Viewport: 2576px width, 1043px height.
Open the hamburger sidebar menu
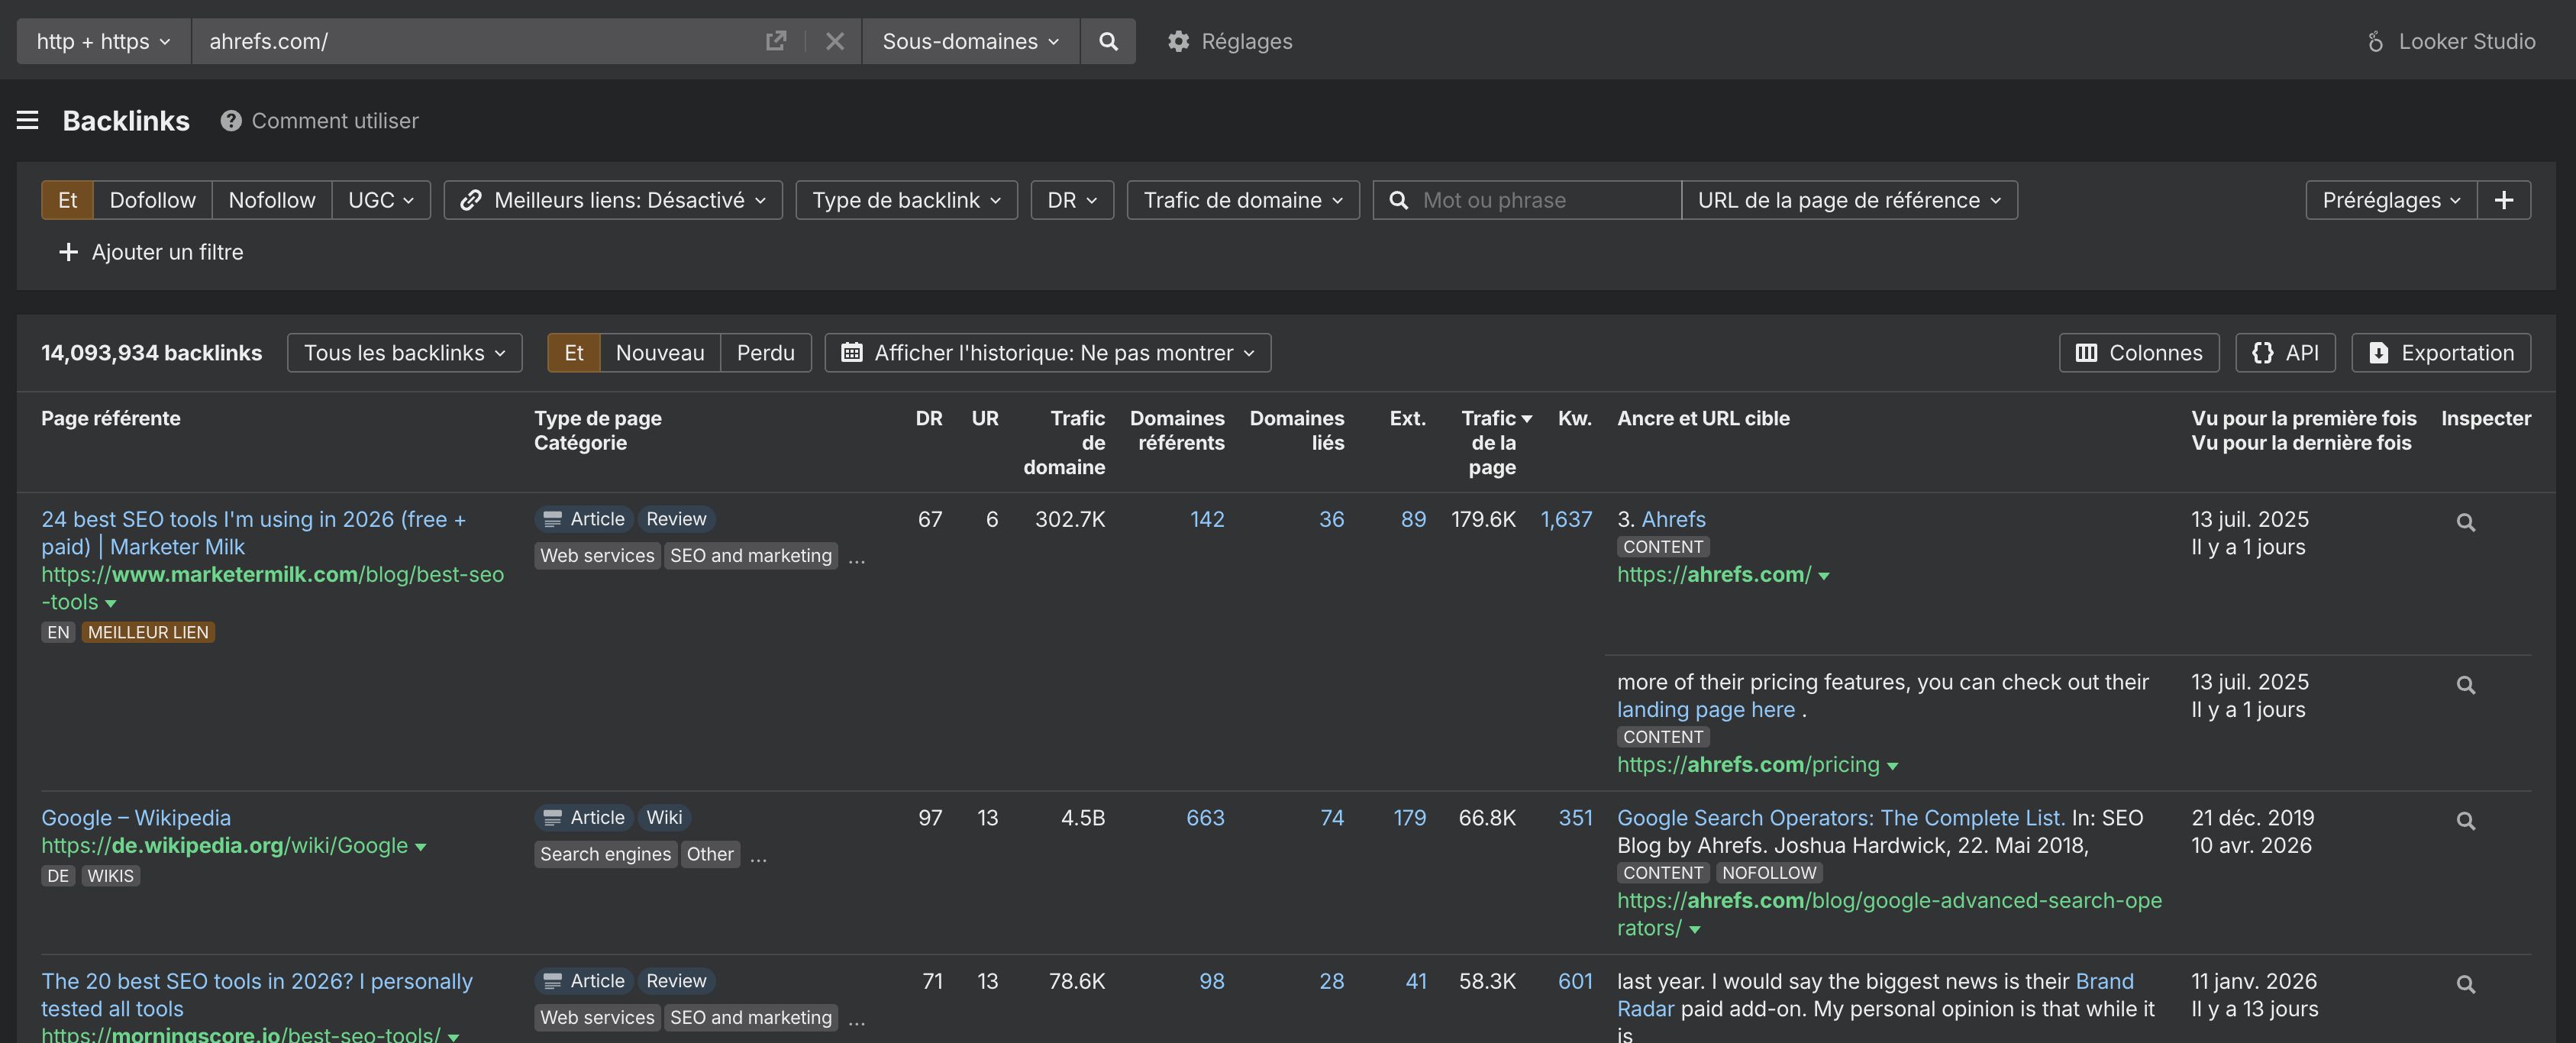pyautogui.click(x=28, y=121)
